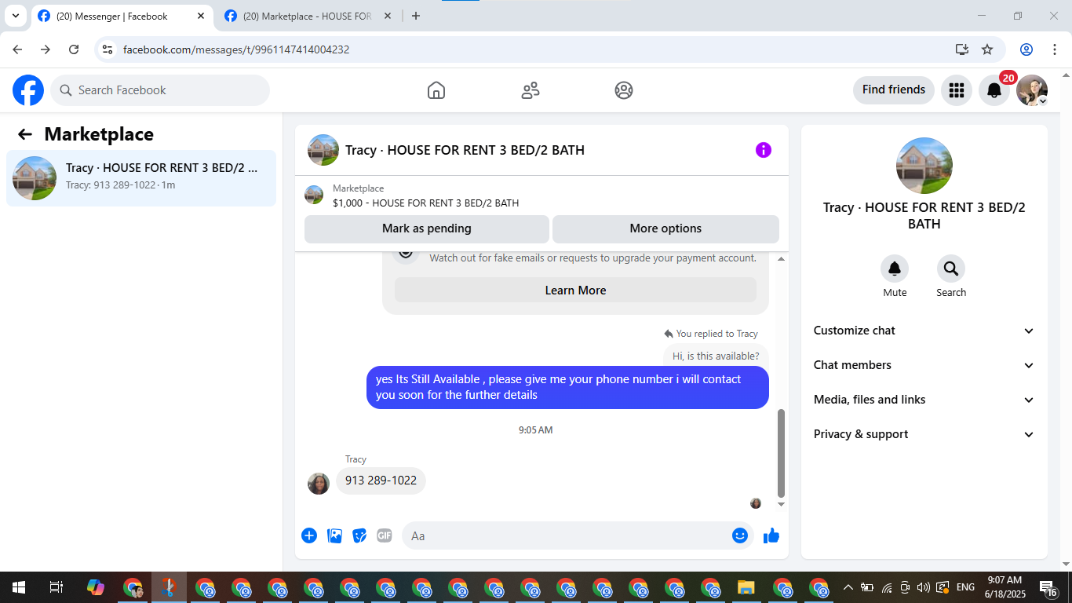The image size is (1072, 603).
Task: Open the emoji picker smiley icon
Action: 740,535
